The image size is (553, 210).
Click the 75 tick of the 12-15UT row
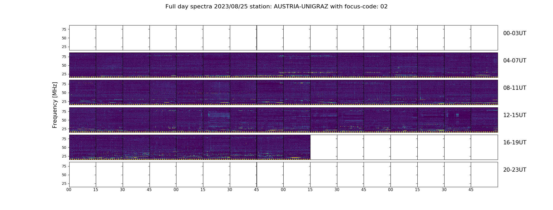pos(64,112)
